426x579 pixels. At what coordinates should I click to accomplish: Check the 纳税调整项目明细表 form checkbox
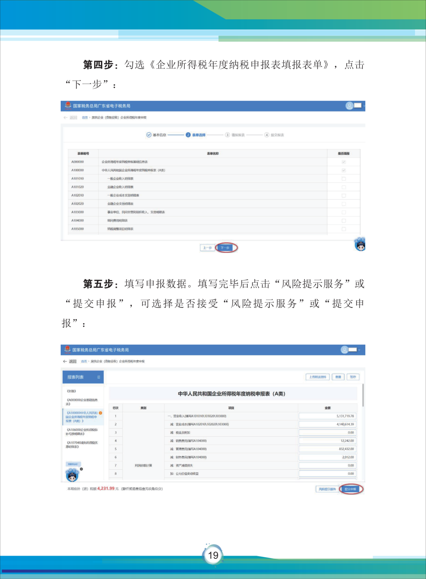[x=344, y=229]
